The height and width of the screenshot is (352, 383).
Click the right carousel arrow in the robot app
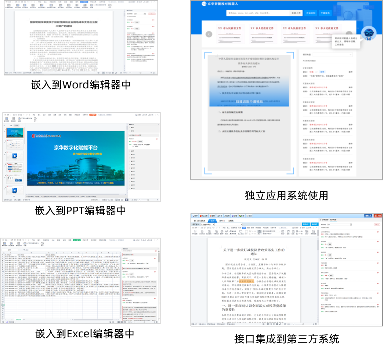pos(349,34)
